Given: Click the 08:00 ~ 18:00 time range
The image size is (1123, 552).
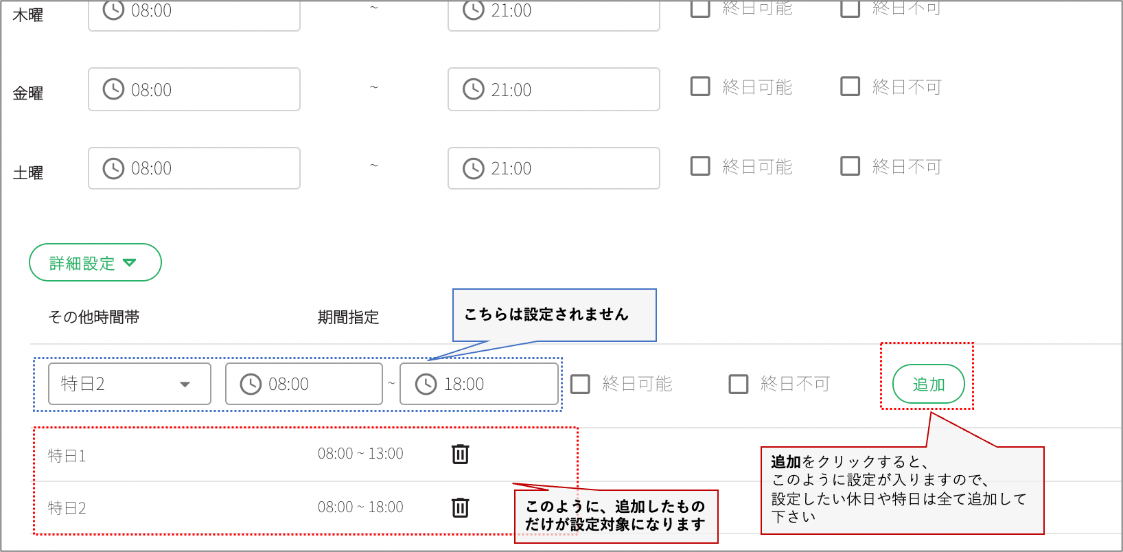Looking at the screenshot, I should (360, 507).
